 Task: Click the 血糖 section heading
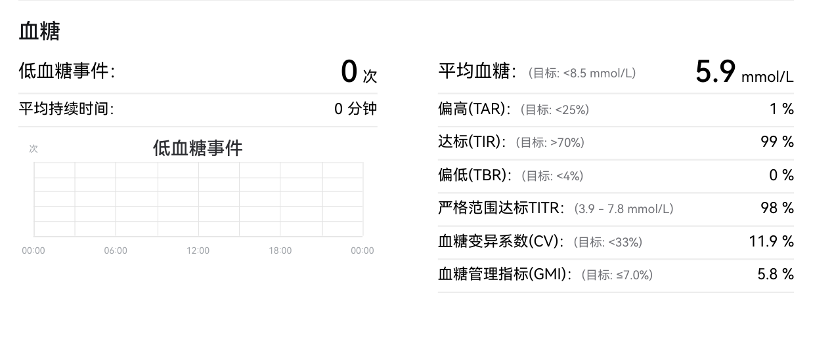click(x=39, y=31)
